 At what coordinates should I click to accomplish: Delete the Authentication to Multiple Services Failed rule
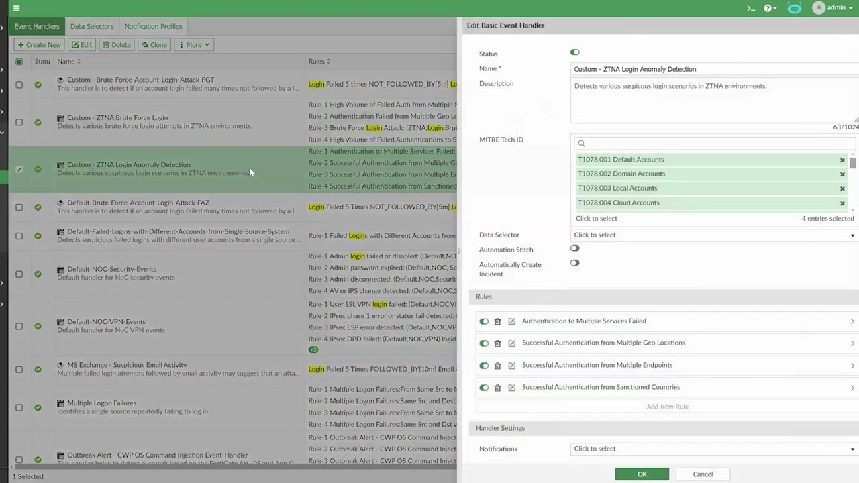click(497, 321)
